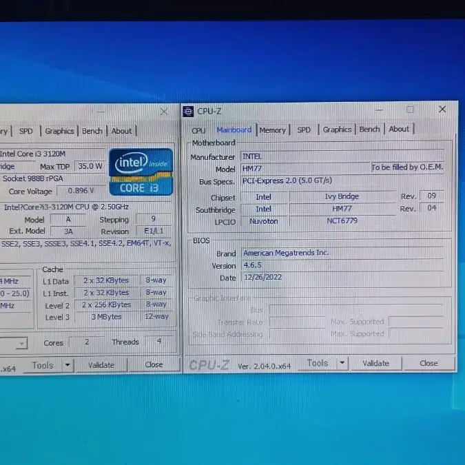Click 'Socket 988B rPGA' package text
Viewport: 465px width, 465px height.
(x=33, y=178)
